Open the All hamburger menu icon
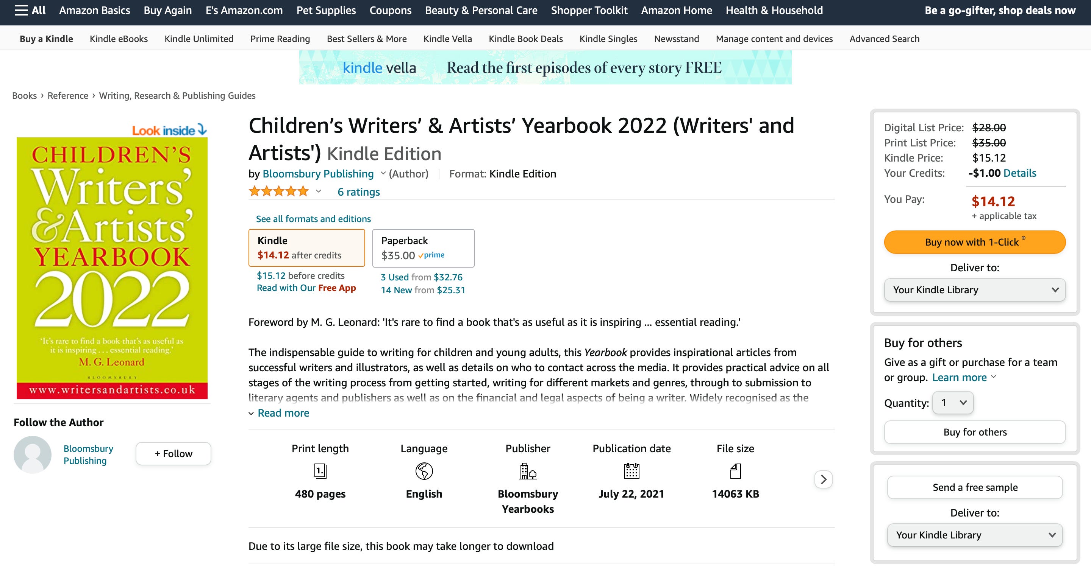Screen dimensions: 1091x571 click(21, 10)
